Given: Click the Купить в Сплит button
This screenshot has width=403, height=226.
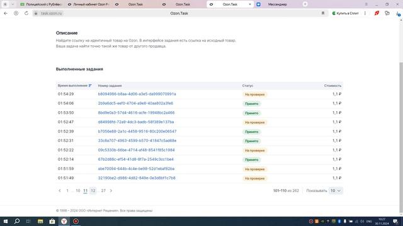Looking at the screenshot, I should [345, 13].
